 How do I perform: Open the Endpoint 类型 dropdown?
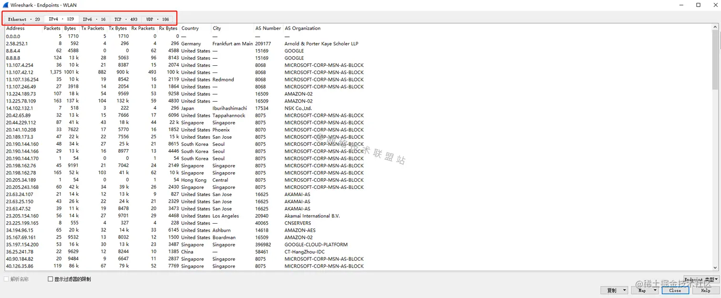[701, 279]
